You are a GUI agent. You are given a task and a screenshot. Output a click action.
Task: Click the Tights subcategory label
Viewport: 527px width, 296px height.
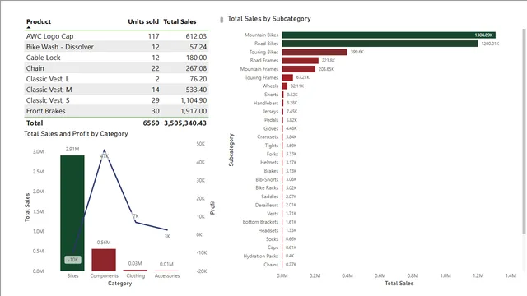coord(272,146)
